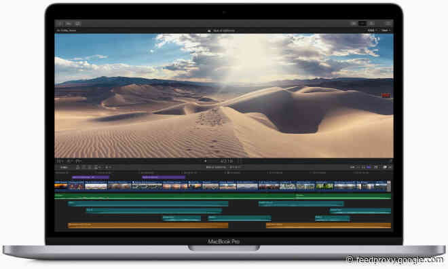Toggle the Inspector panel button
The height and width of the screenshot is (269, 448).
click(x=371, y=24)
